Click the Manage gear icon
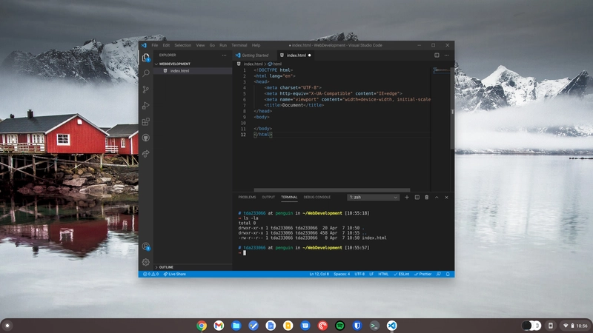The height and width of the screenshot is (333, 593). [146, 262]
